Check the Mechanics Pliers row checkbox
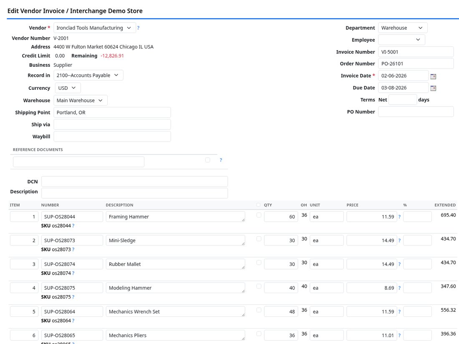Image resolution: width=459 pixels, height=344 pixels. (x=259, y=334)
